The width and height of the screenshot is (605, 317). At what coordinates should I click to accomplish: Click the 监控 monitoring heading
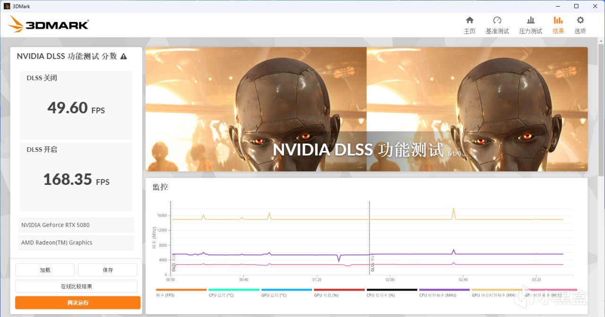click(160, 187)
